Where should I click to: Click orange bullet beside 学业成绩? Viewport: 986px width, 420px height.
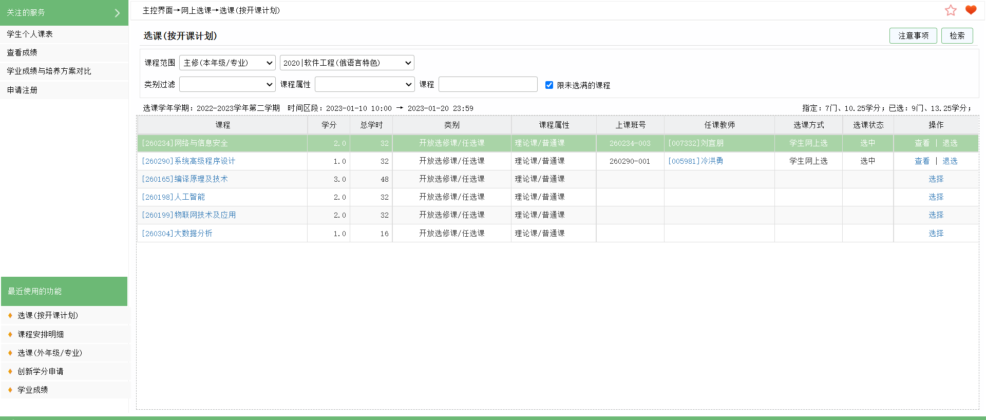10,390
